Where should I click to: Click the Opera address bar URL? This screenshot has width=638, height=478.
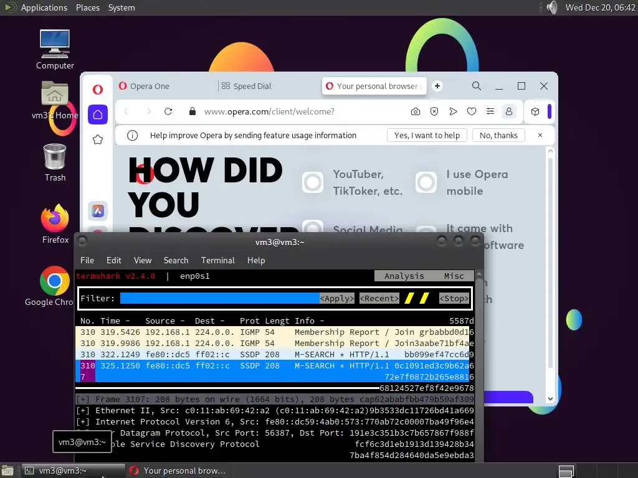coord(269,111)
